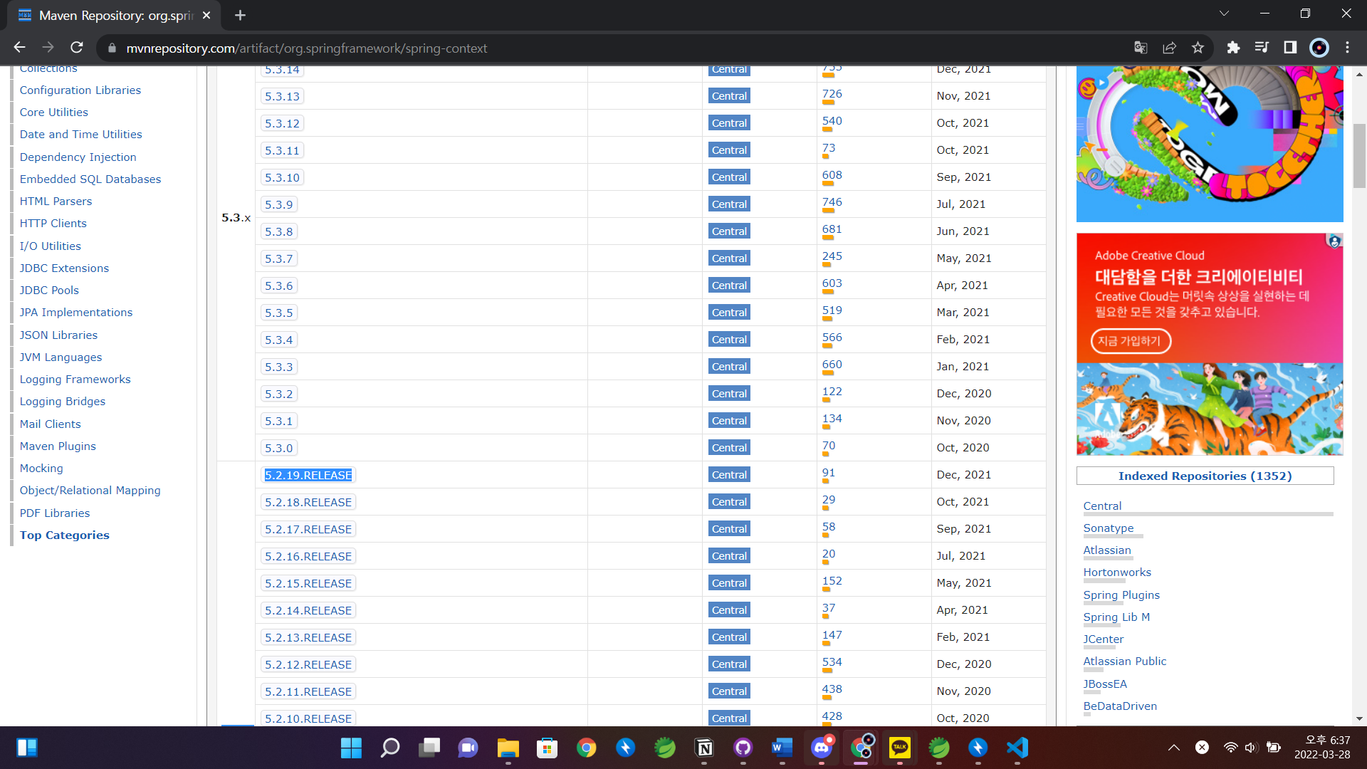Click the page vertical scrollbar thumb

pyautogui.click(x=1359, y=155)
